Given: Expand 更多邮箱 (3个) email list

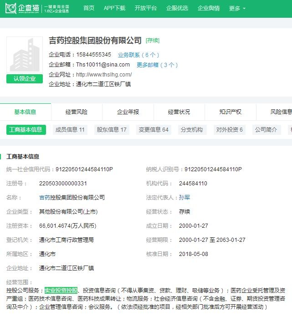Looking at the screenshot, I should 157,65.
